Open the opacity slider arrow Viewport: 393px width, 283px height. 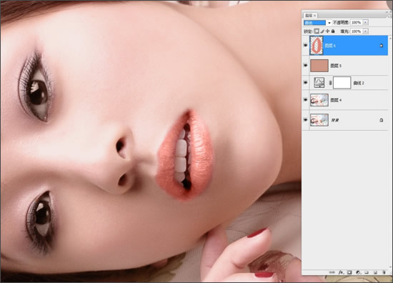365,23
